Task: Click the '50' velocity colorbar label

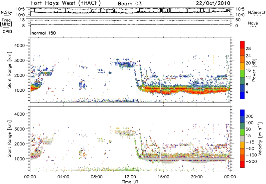Action: (x=248, y=129)
